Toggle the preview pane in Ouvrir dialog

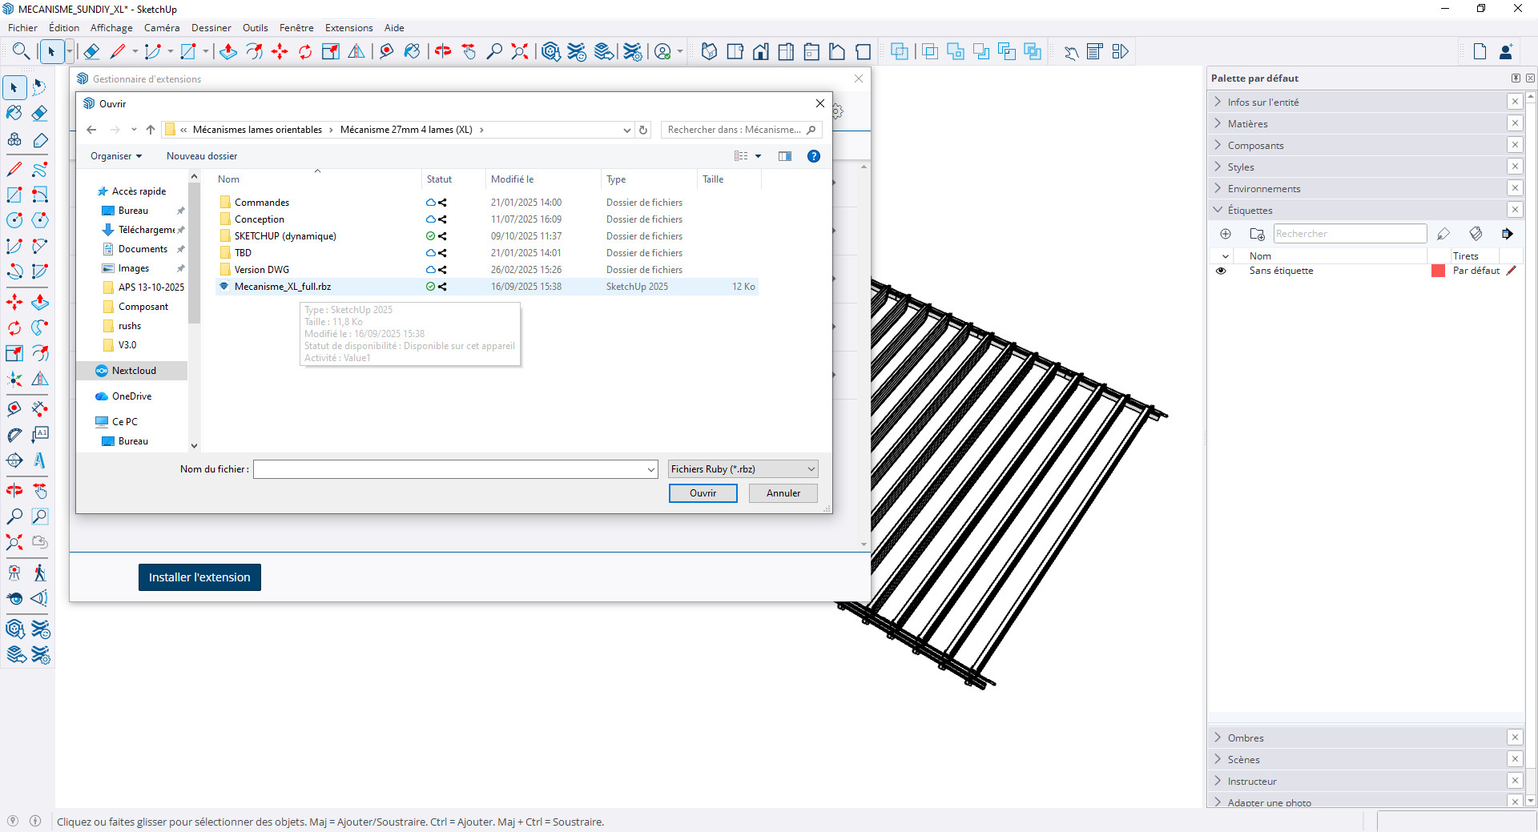pos(785,156)
